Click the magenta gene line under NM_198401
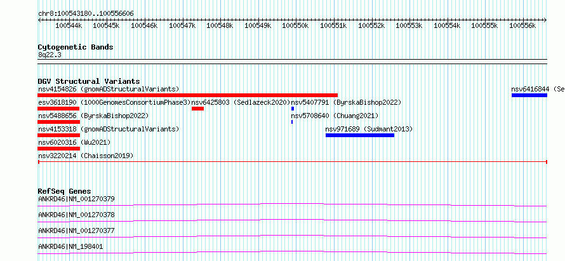The height and width of the screenshot is (261, 565). coord(292,252)
